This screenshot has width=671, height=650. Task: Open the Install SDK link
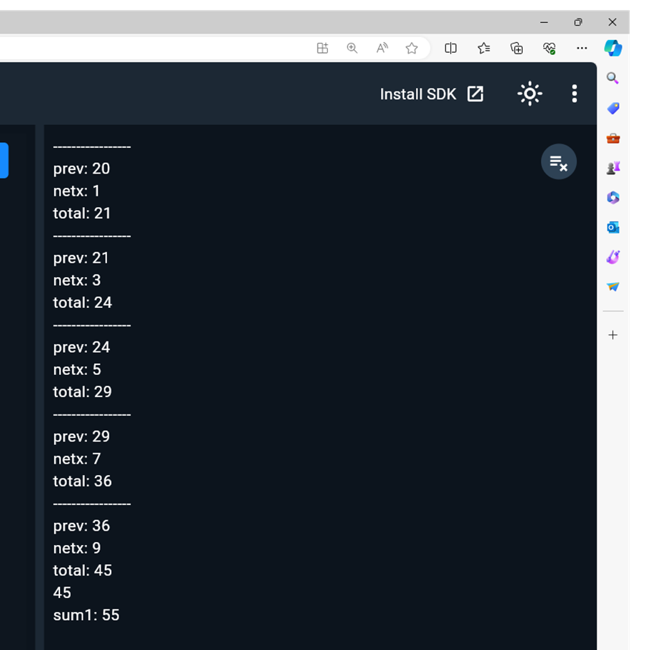tap(432, 94)
